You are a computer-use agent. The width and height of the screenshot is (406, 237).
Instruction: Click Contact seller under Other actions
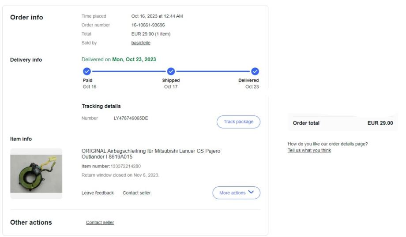(x=100, y=222)
